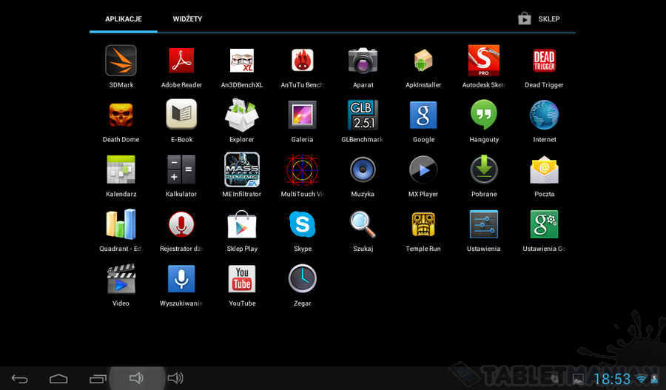Open the Galeria app
666x390 pixels.
pos(303,115)
